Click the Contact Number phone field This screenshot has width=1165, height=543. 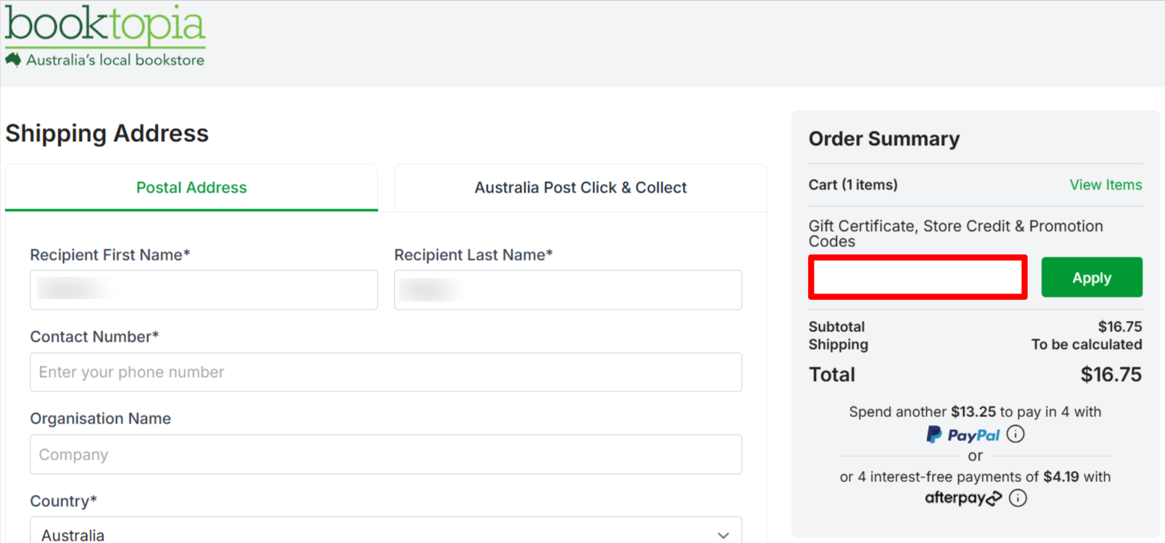pyautogui.click(x=386, y=372)
